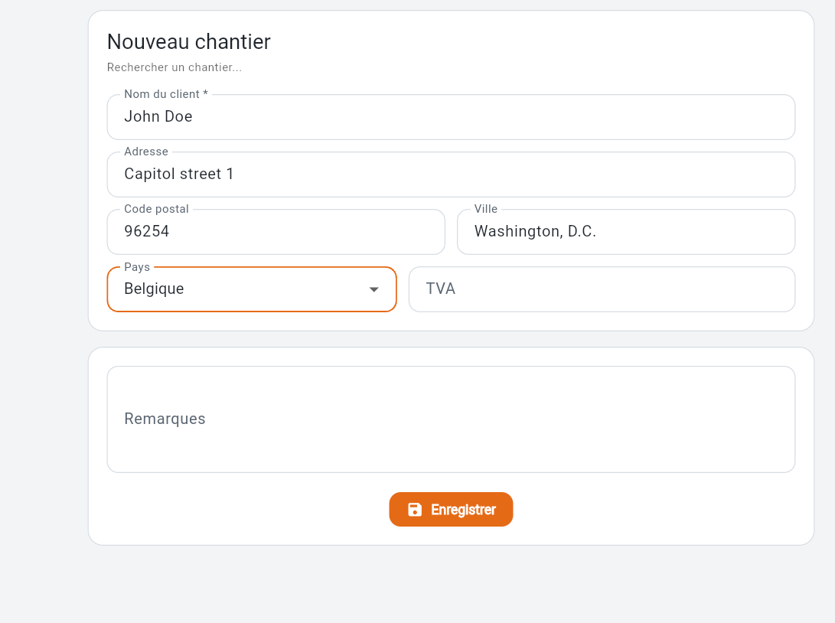The width and height of the screenshot is (835, 623).
Task: Click the 96254 postal code value
Action: pos(146,231)
